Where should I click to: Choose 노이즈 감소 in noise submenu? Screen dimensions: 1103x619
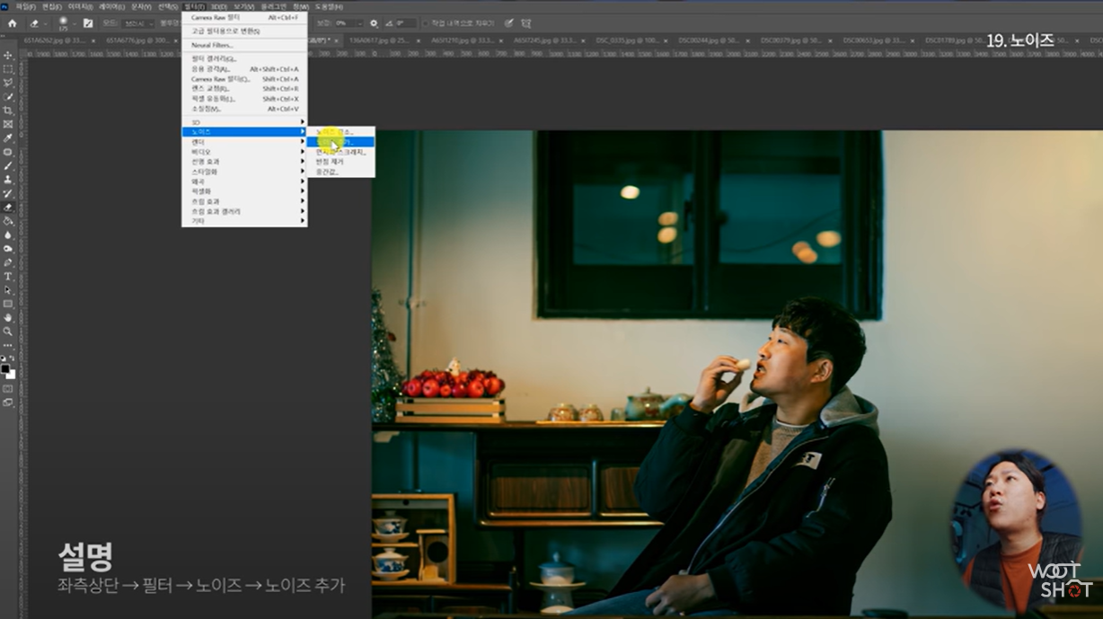(x=340, y=132)
